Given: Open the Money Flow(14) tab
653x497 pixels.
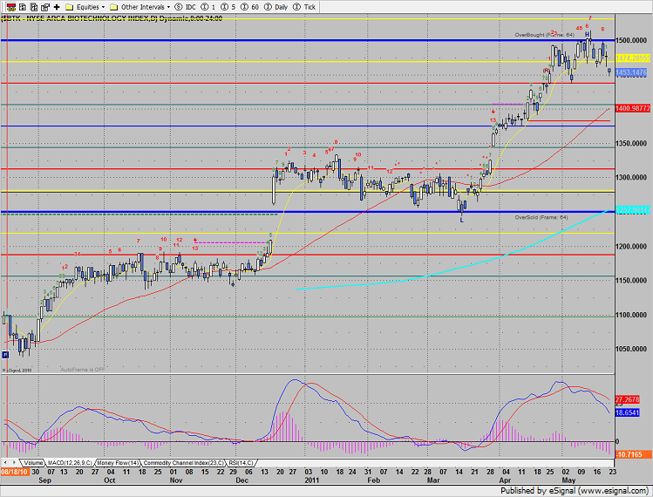Looking at the screenshot, I should coord(118,463).
